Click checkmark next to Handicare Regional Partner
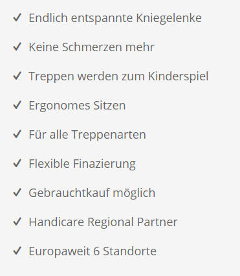Viewport: 240px width, 276px height. coord(17,222)
